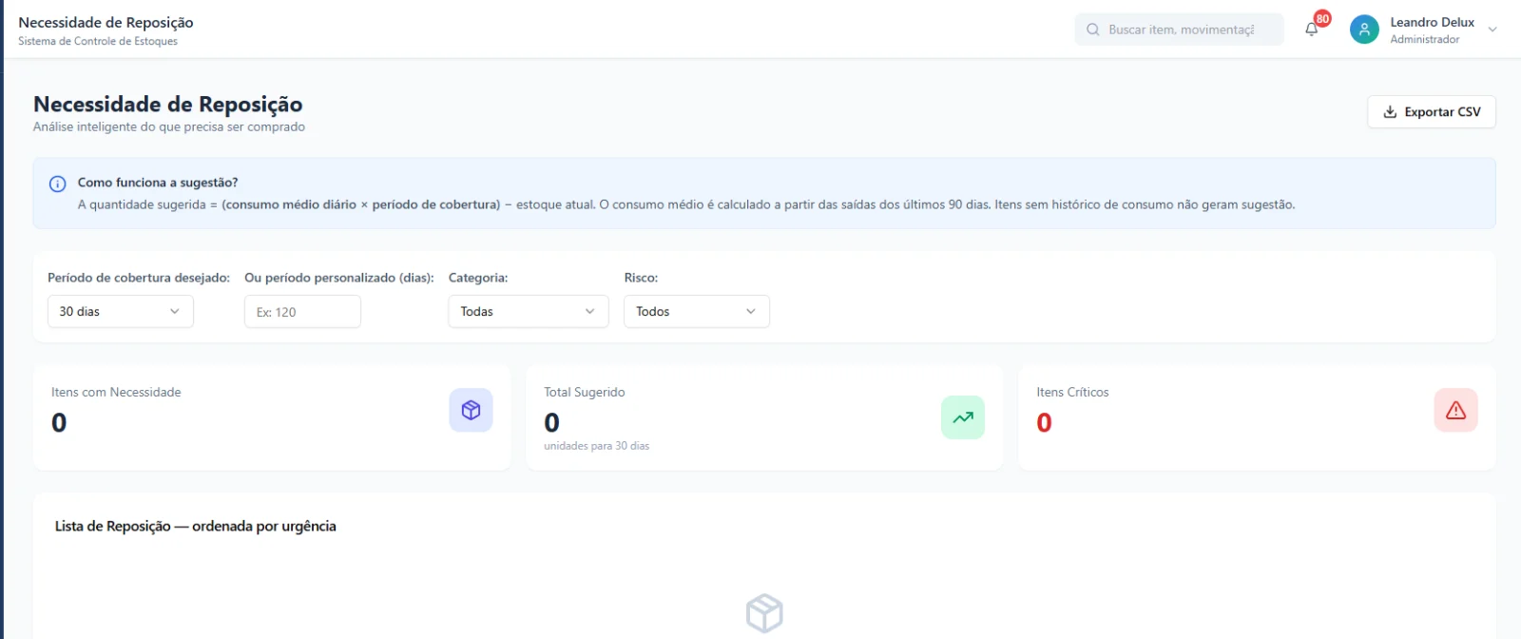Viewport: 1521px width, 639px height.
Task: Click the info icon beside "Como funciona a sugestão?"
Action: [57, 184]
